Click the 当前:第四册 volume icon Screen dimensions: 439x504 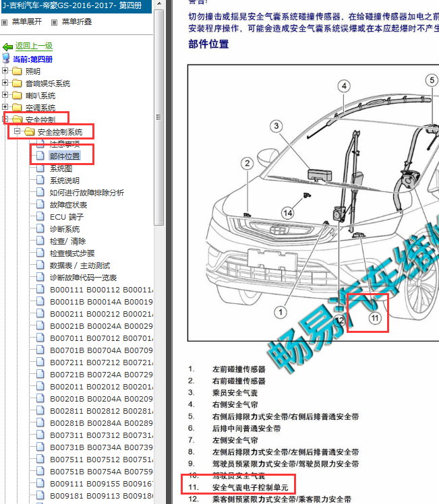click(x=6, y=58)
